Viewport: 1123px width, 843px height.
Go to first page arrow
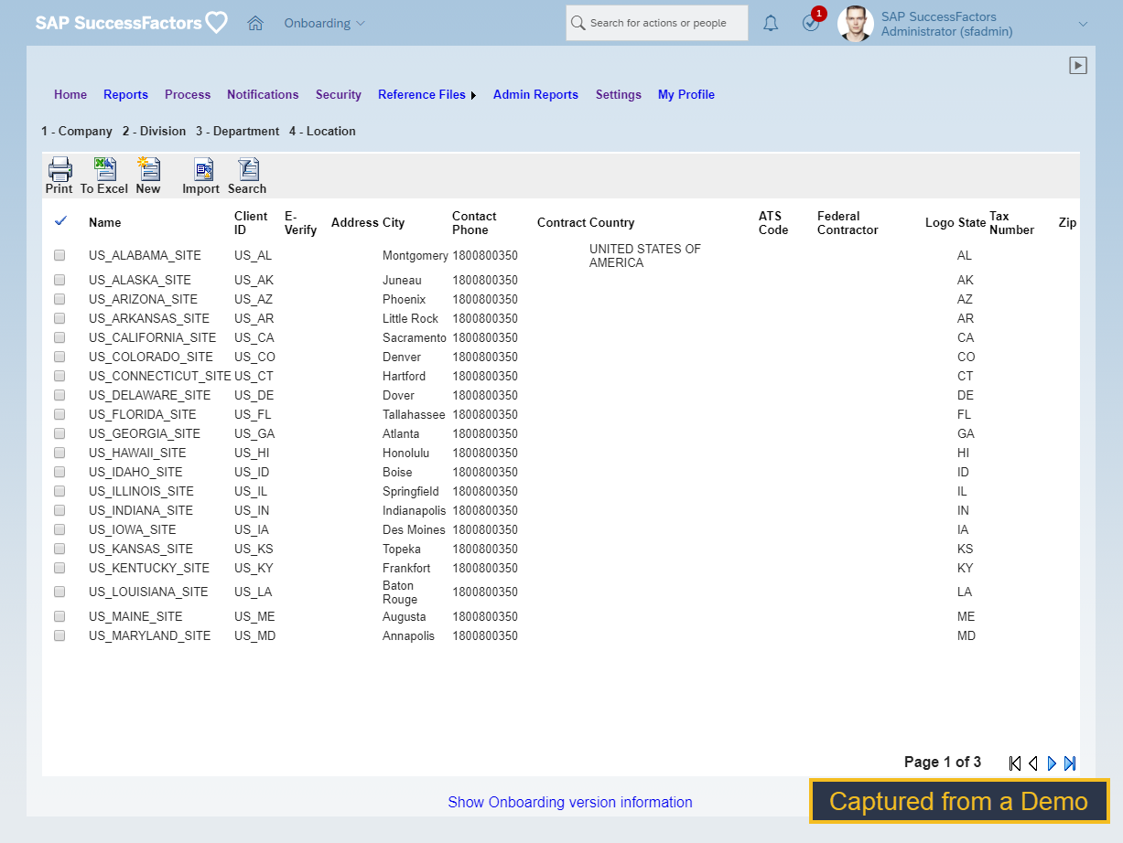[1015, 763]
